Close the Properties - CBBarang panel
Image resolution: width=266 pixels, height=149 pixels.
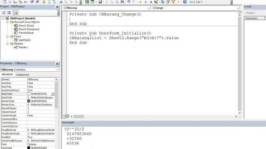(57, 64)
